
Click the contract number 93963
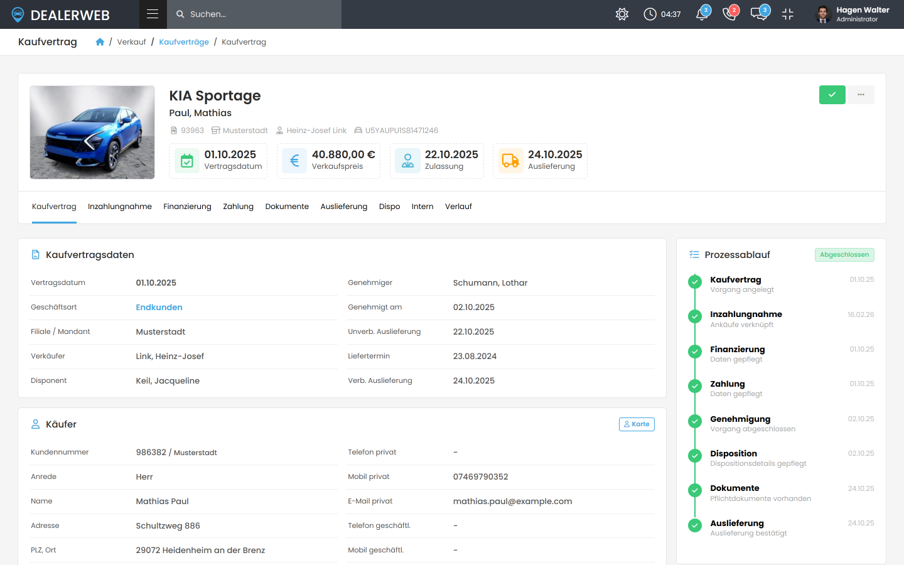(x=192, y=131)
